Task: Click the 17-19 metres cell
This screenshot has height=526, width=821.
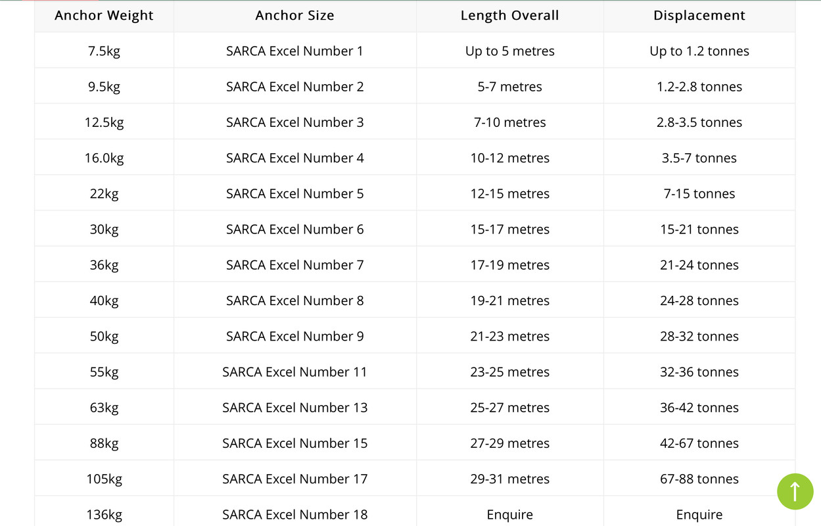Action: coord(510,264)
